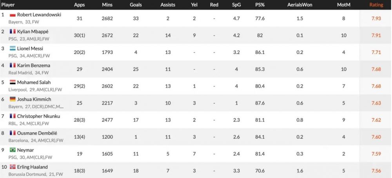Image resolution: width=392 pixels, height=178 pixels.
Task: Sort players by AerialsWon header
Action: [x=300, y=5]
